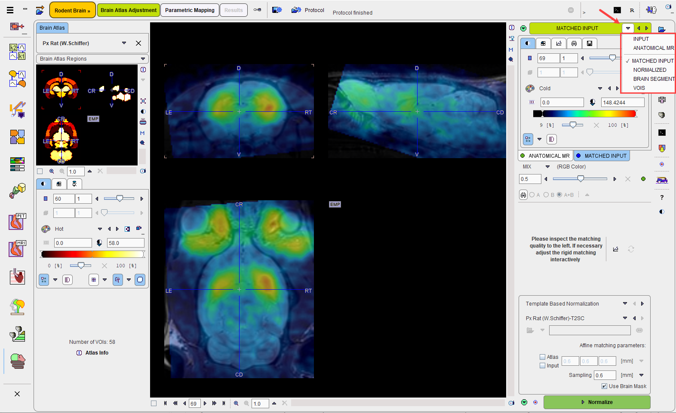676x413 pixels.
Task: Select the A+B radio button
Action: pyautogui.click(x=559, y=195)
